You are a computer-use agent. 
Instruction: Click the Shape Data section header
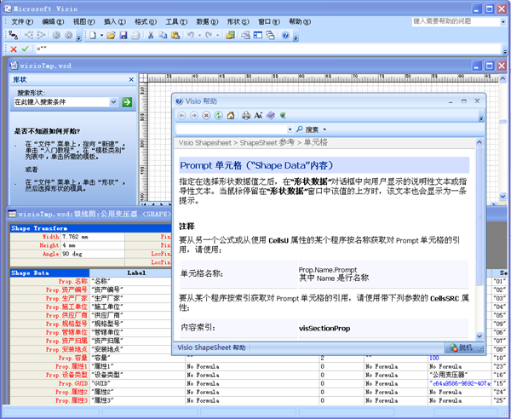click(x=50, y=273)
